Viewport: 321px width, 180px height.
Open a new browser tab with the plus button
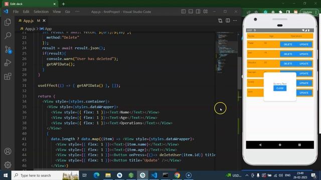click(63, 4)
